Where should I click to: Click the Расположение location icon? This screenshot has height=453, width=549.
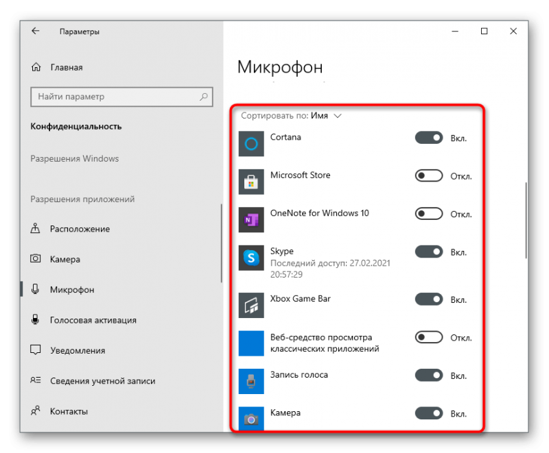(35, 228)
